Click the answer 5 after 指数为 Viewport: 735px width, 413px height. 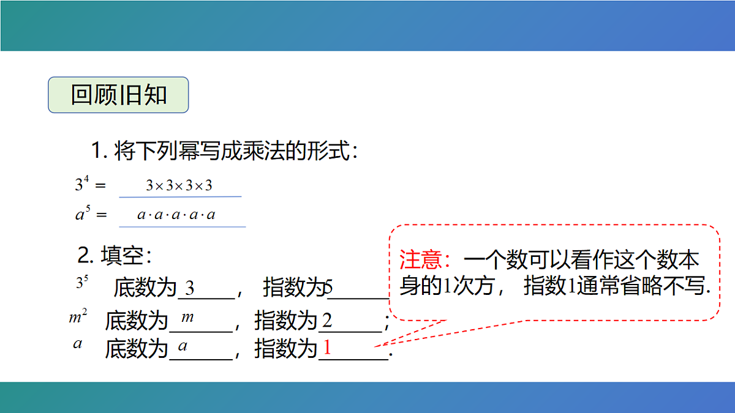coord(329,288)
